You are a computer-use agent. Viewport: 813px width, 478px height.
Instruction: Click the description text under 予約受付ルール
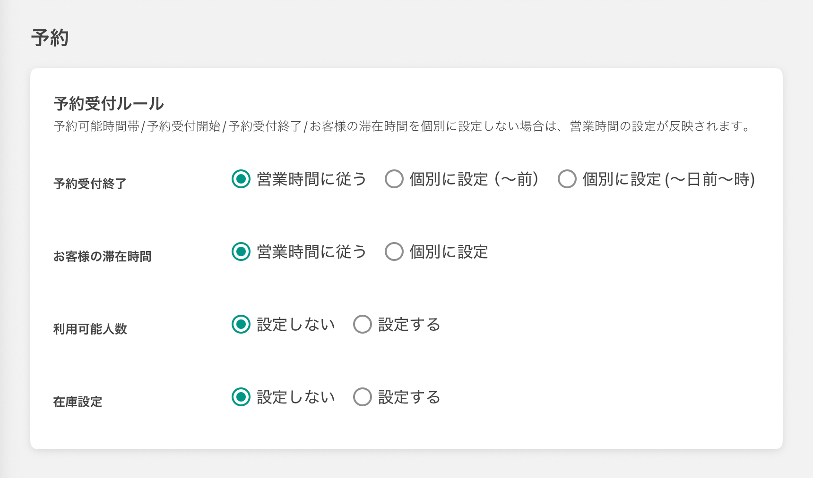click(x=402, y=126)
